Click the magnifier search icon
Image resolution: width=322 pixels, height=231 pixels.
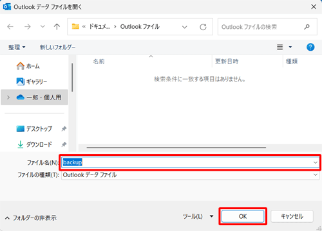(307, 27)
